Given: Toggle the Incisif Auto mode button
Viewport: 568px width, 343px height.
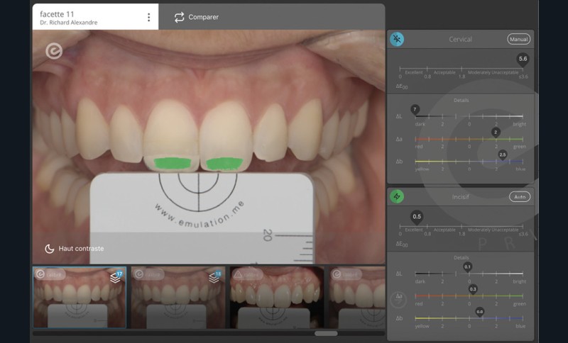Looking at the screenshot, I should 519,196.
